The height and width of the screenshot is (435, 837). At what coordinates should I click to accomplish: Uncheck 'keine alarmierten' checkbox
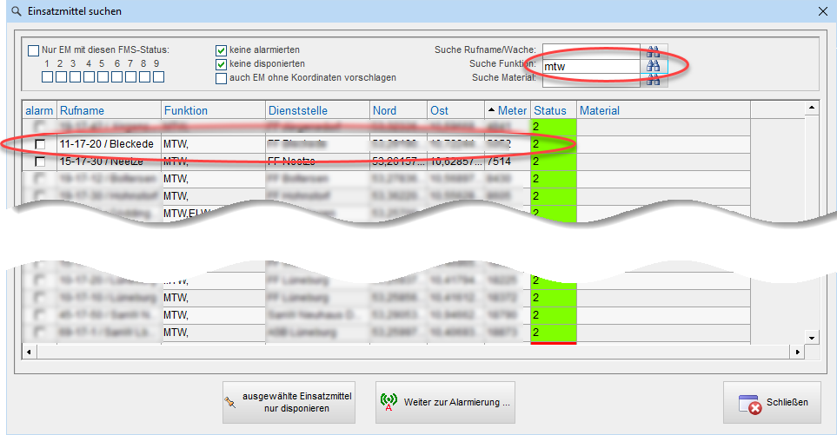click(x=222, y=49)
